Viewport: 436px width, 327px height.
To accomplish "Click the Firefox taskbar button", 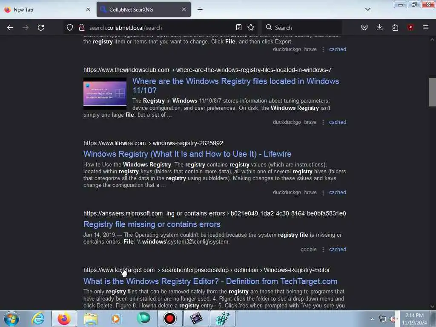I will coord(64,318).
